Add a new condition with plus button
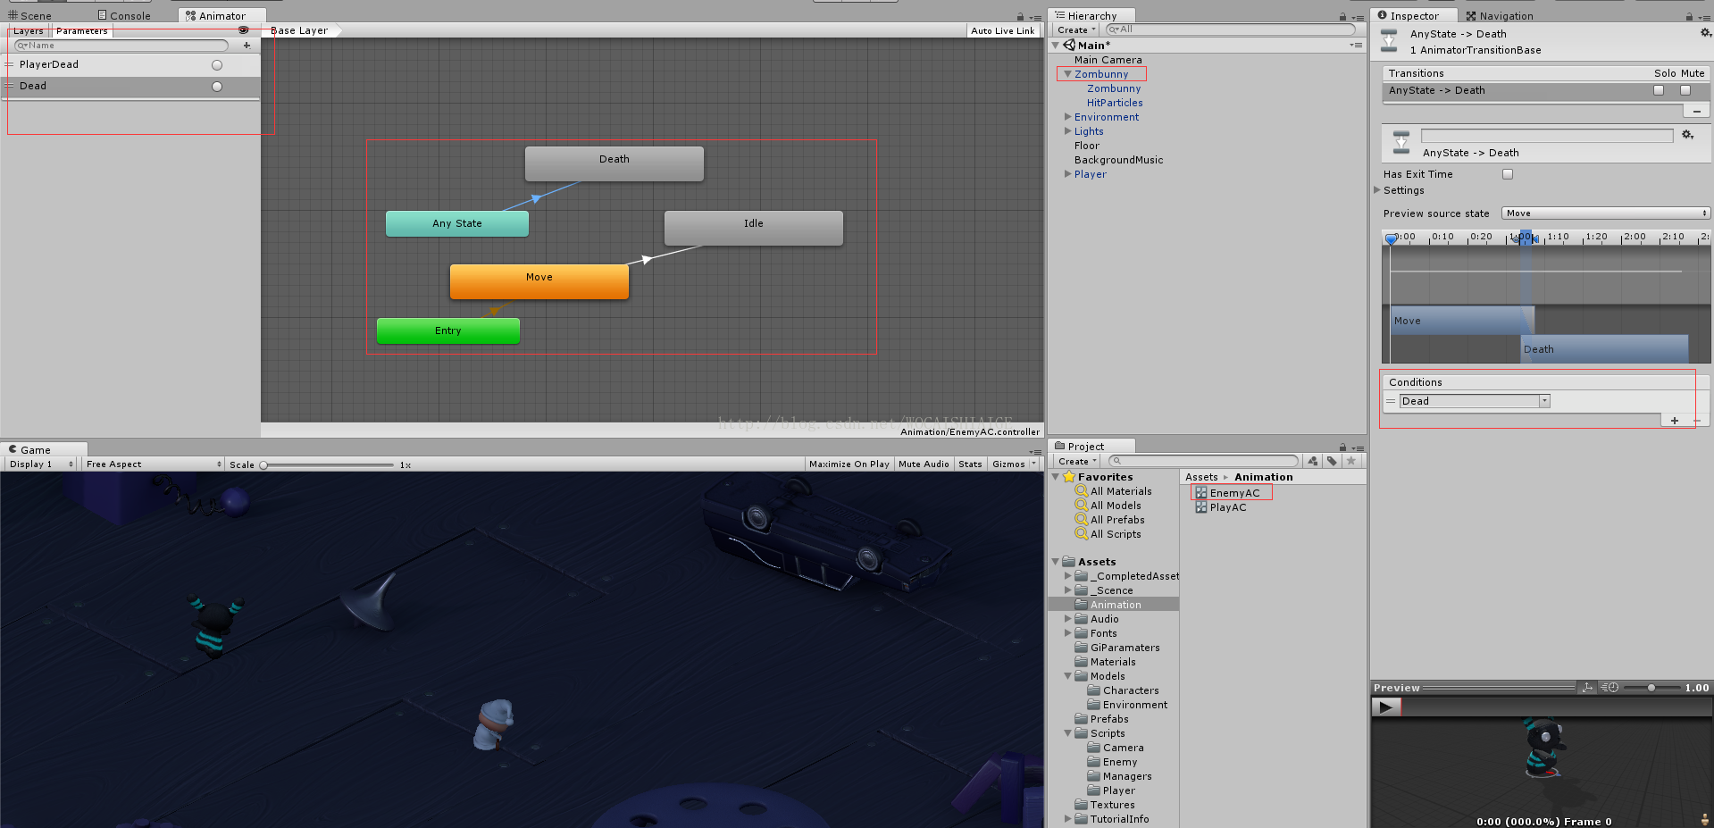Viewport: 1714px width, 828px height. pos(1675,421)
